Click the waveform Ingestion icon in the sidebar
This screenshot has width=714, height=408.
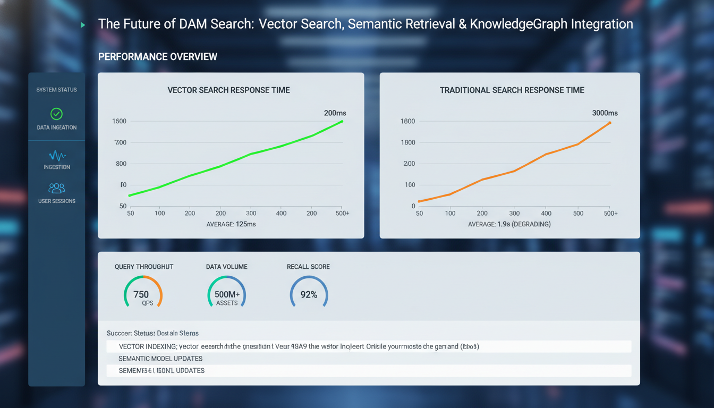[56, 157]
